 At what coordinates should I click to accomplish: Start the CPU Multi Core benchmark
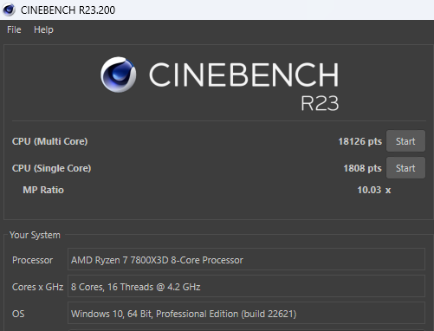[x=405, y=141]
